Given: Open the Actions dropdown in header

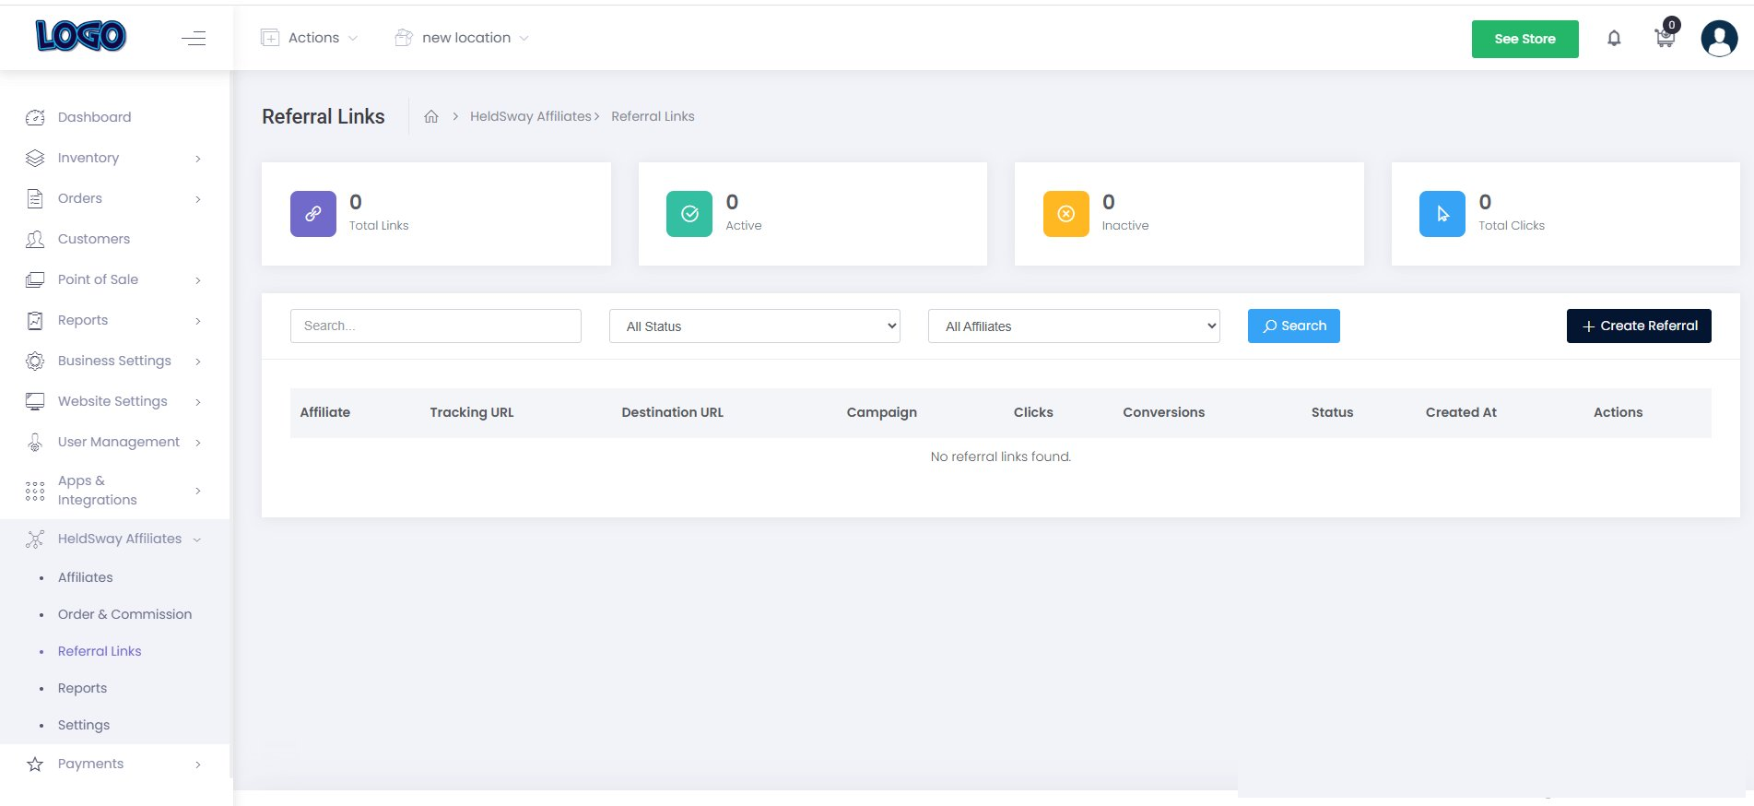Looking at the screenshot, I should point(311,38).
